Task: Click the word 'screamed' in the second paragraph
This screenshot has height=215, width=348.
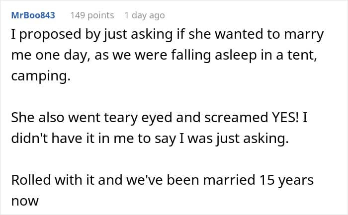Action: click(236, 118)
